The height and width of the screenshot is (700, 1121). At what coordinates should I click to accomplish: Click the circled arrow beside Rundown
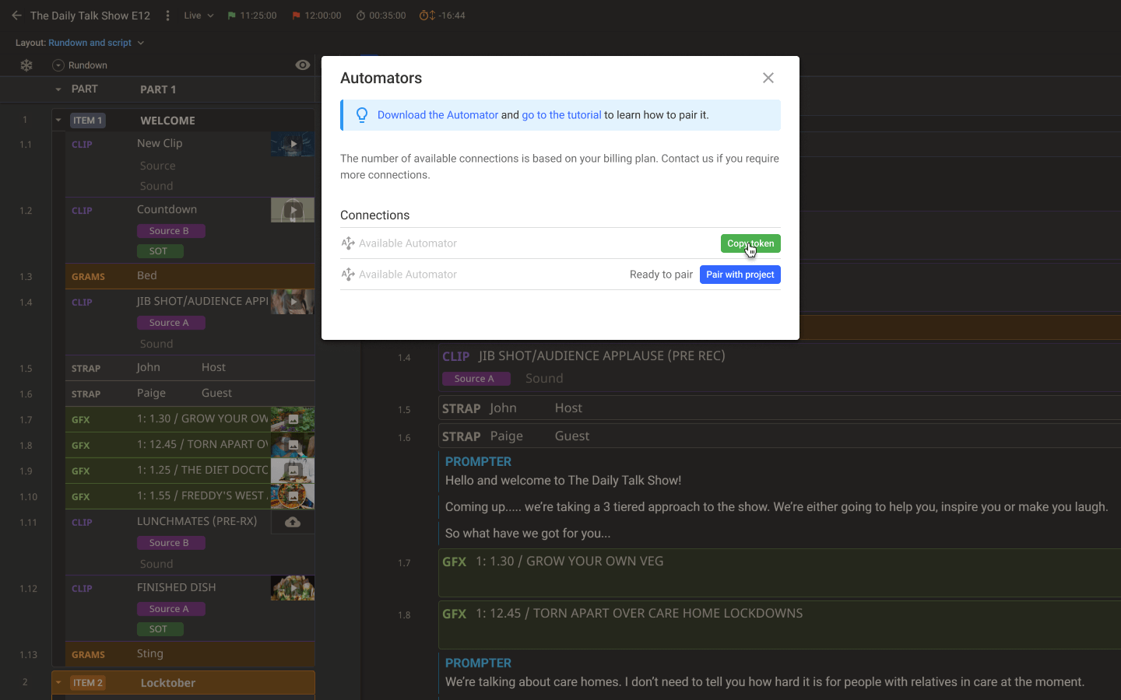pos(58,65)
